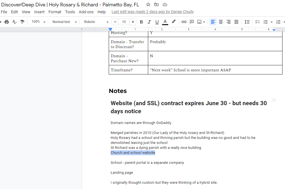Screen dimensions: 285x189
Task: Add a comment with the comment icon
Action: pos(192,22)
